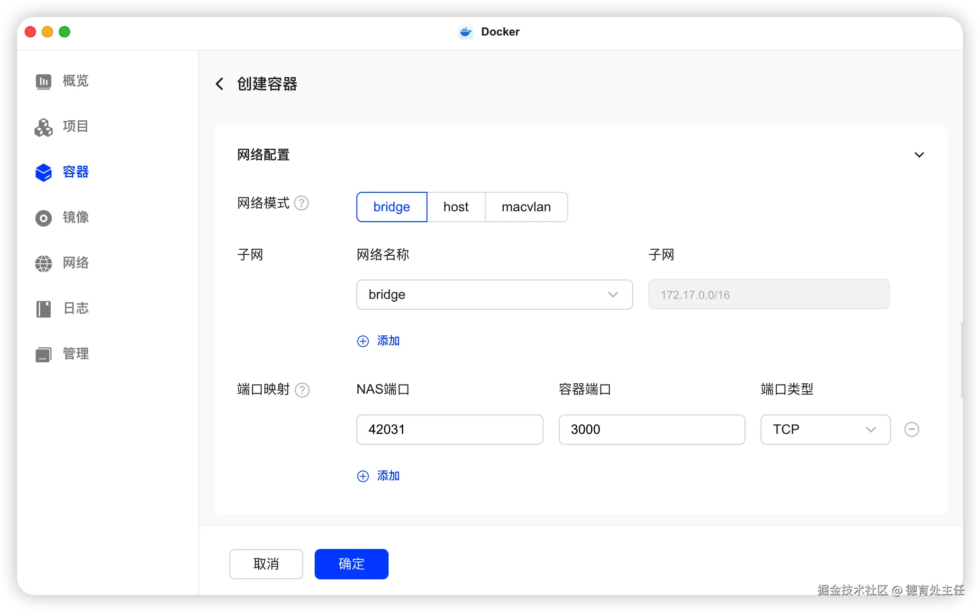
Task: Click the 确定 confirm button
Action: coord(351,564)
